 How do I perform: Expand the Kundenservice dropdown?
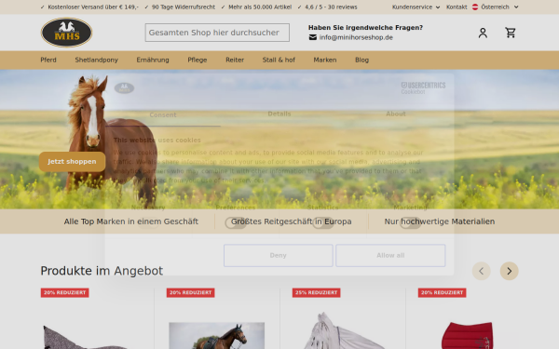[416, 7]
